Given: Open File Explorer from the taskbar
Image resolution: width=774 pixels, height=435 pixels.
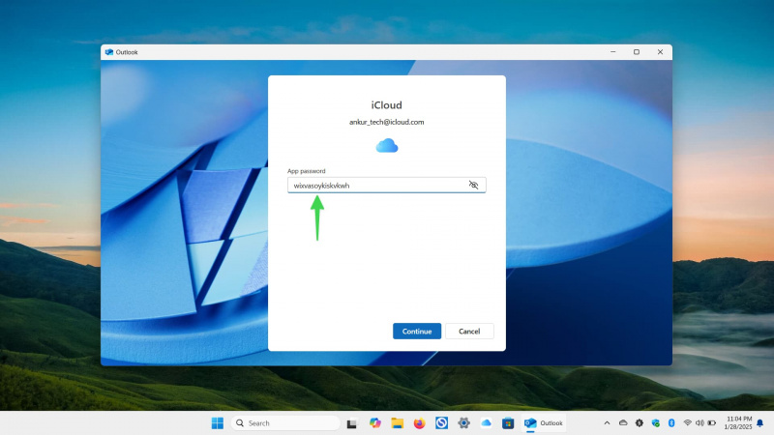Looking at the screenshot, I should tap(398, 423).
